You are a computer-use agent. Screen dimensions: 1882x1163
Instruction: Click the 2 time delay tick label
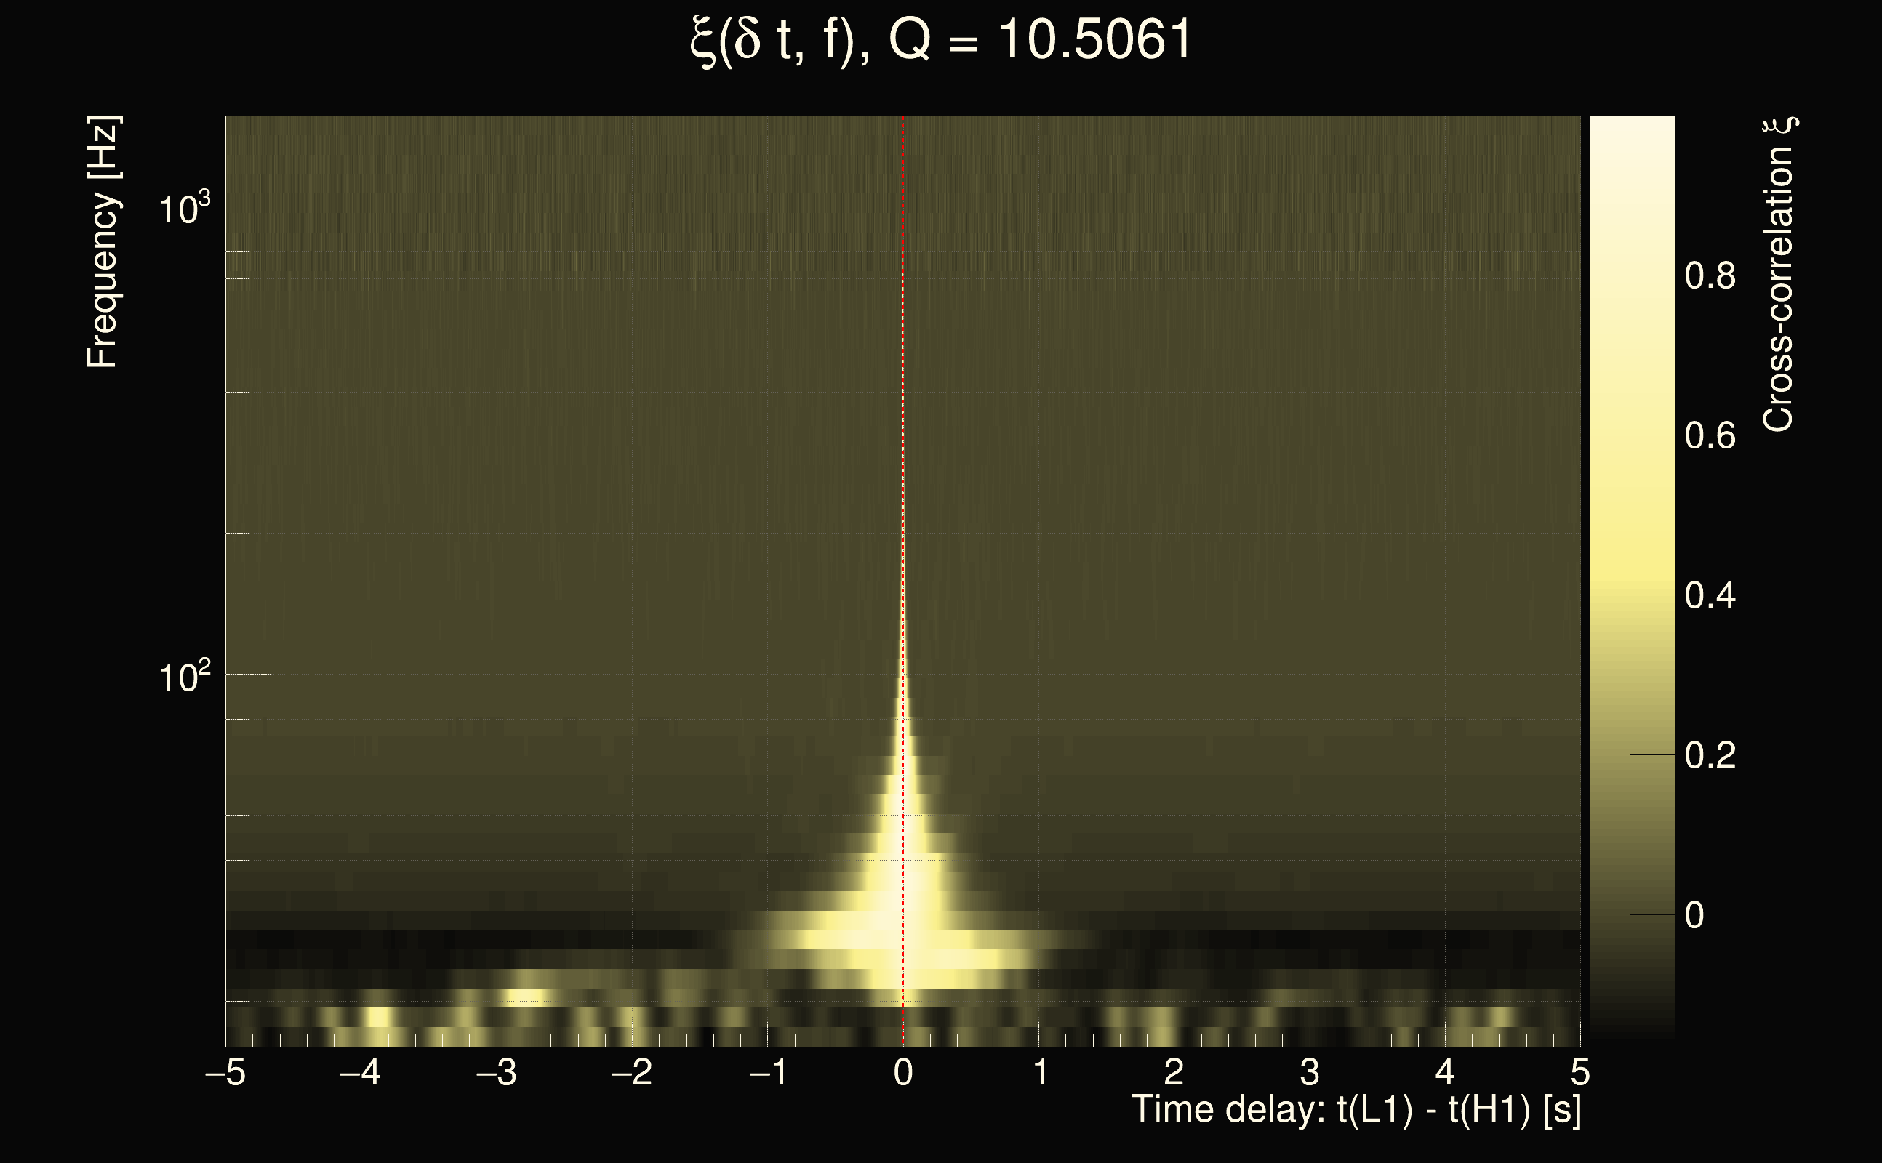tap(1174, 1072)
